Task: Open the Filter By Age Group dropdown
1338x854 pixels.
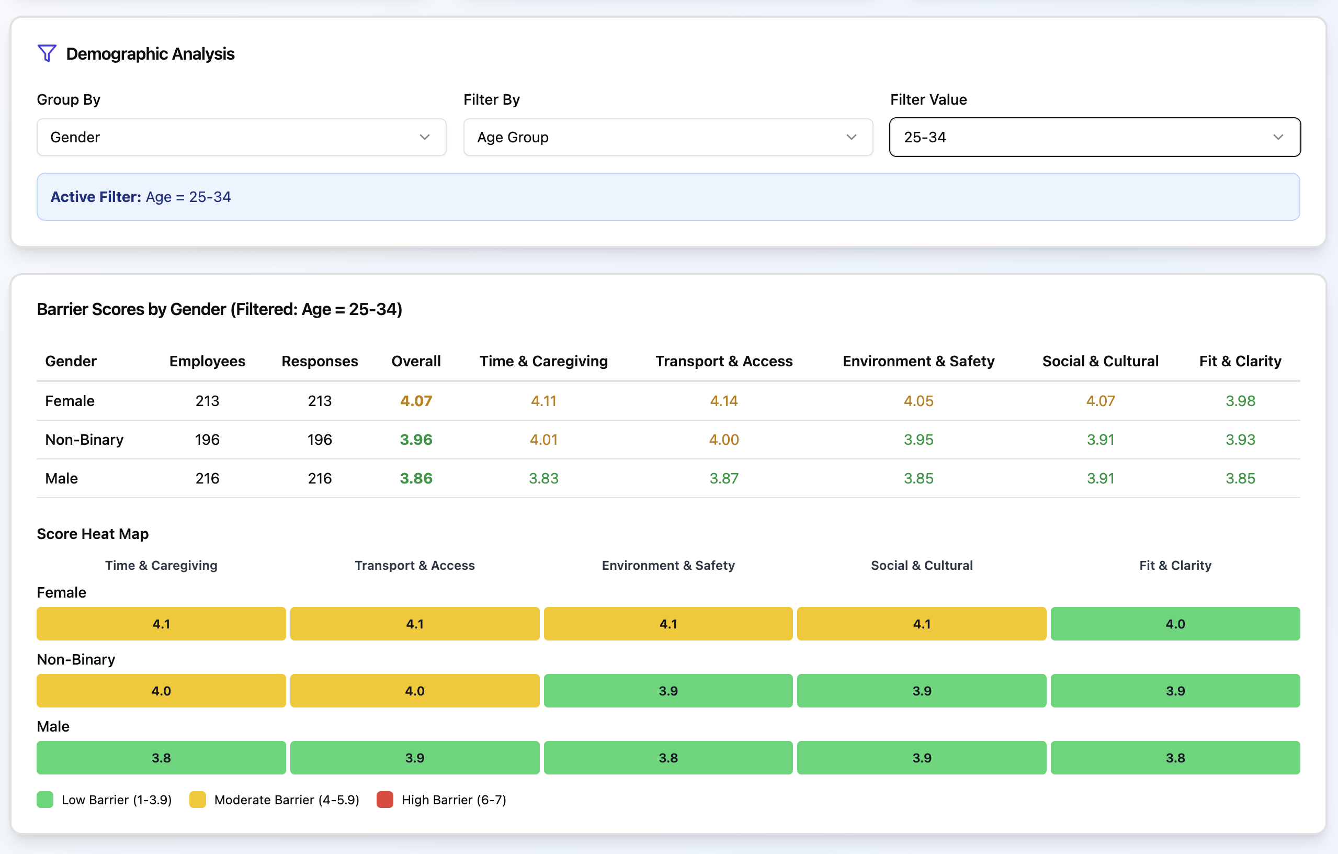Action: pyautogui.click(x=667, y=137)
